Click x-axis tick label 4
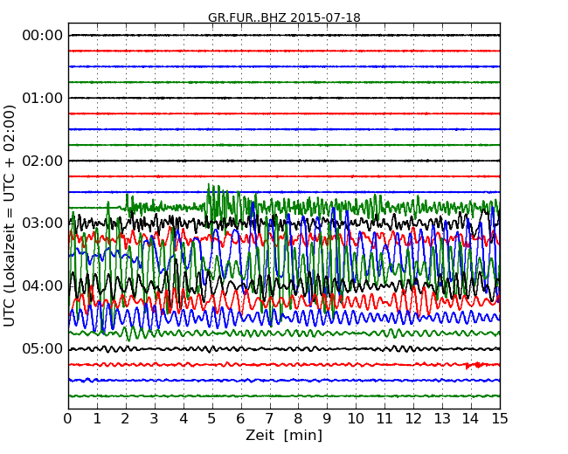This screenshot has width=568, height=454. coord(184,418)
